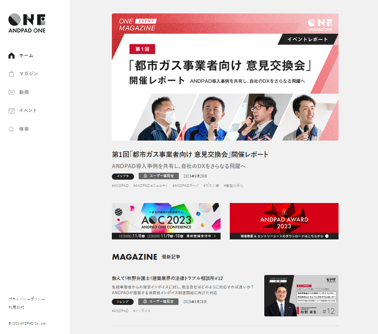Click the MAGAZINE 最新記事 heading
The height and width of the screenshot is (334, 378).
(x=146, y=257)
